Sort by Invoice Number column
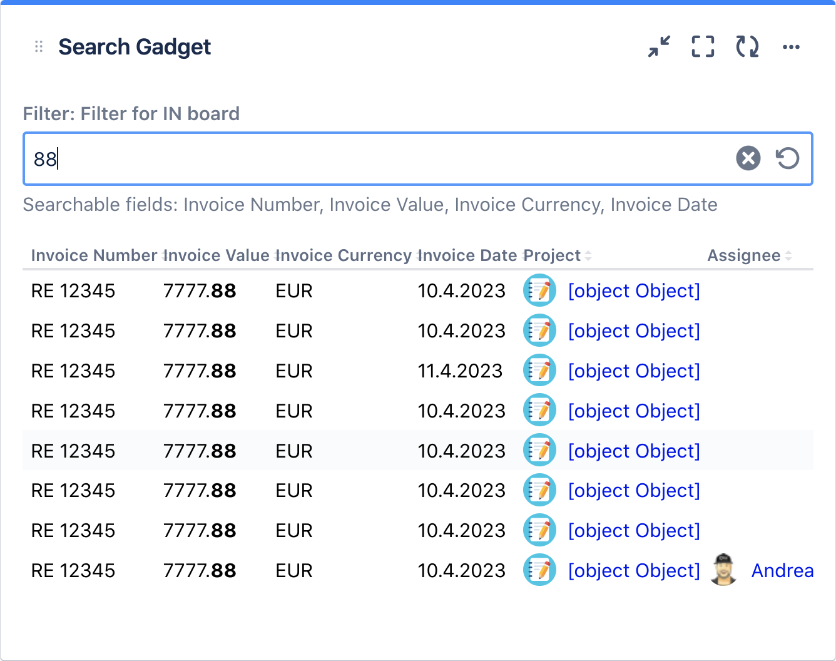836x661 pixels. click(94, 255)
